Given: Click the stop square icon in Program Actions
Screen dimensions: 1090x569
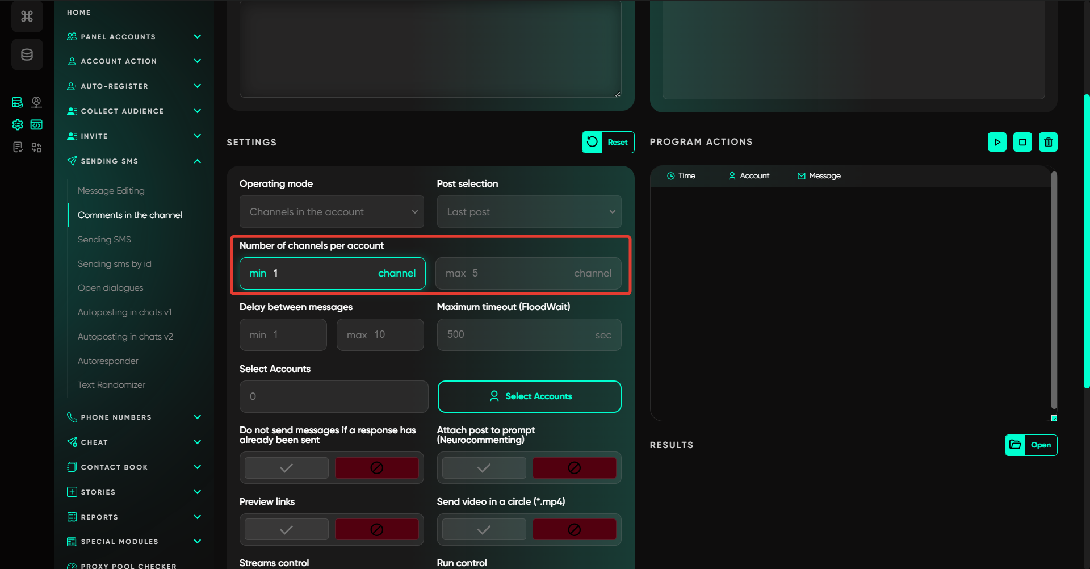Looking at the screenshot, I should [1022, 142].
